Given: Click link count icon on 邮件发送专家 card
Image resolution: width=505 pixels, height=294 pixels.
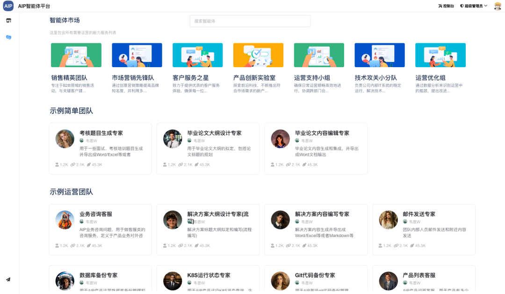Looking at the screenshot, I should [x=396, y=245].
